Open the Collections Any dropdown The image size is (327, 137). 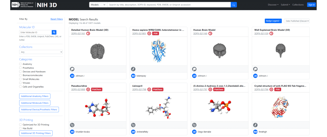[x=41, y=52]
